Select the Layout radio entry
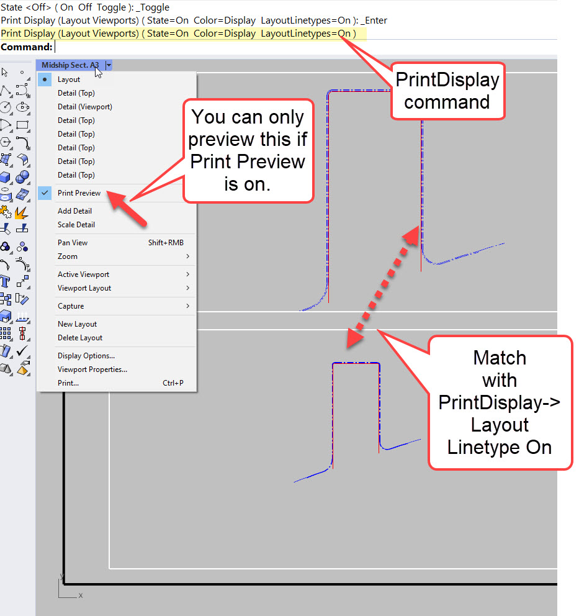The width and height of the screenshot is (579, 616). click(x=69, y=79)
